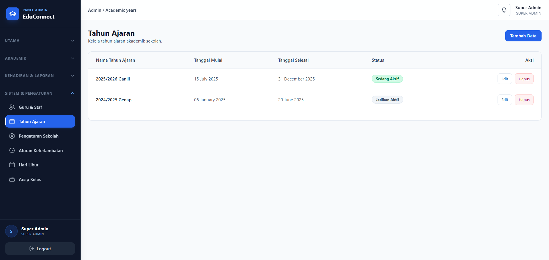Click the '15 July 2025' date
549x260 pixels.
[206, 79]
